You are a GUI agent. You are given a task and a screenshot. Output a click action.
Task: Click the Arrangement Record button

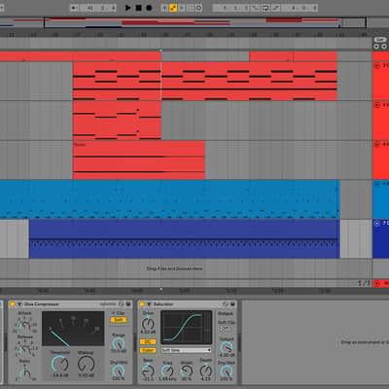pyautogui.click(x=149, y=8)
